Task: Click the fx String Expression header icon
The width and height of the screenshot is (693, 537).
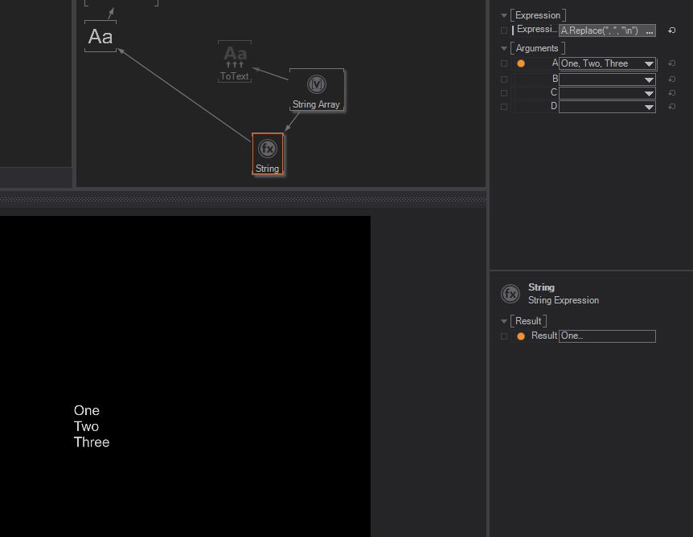Action: tap(511, 294)
